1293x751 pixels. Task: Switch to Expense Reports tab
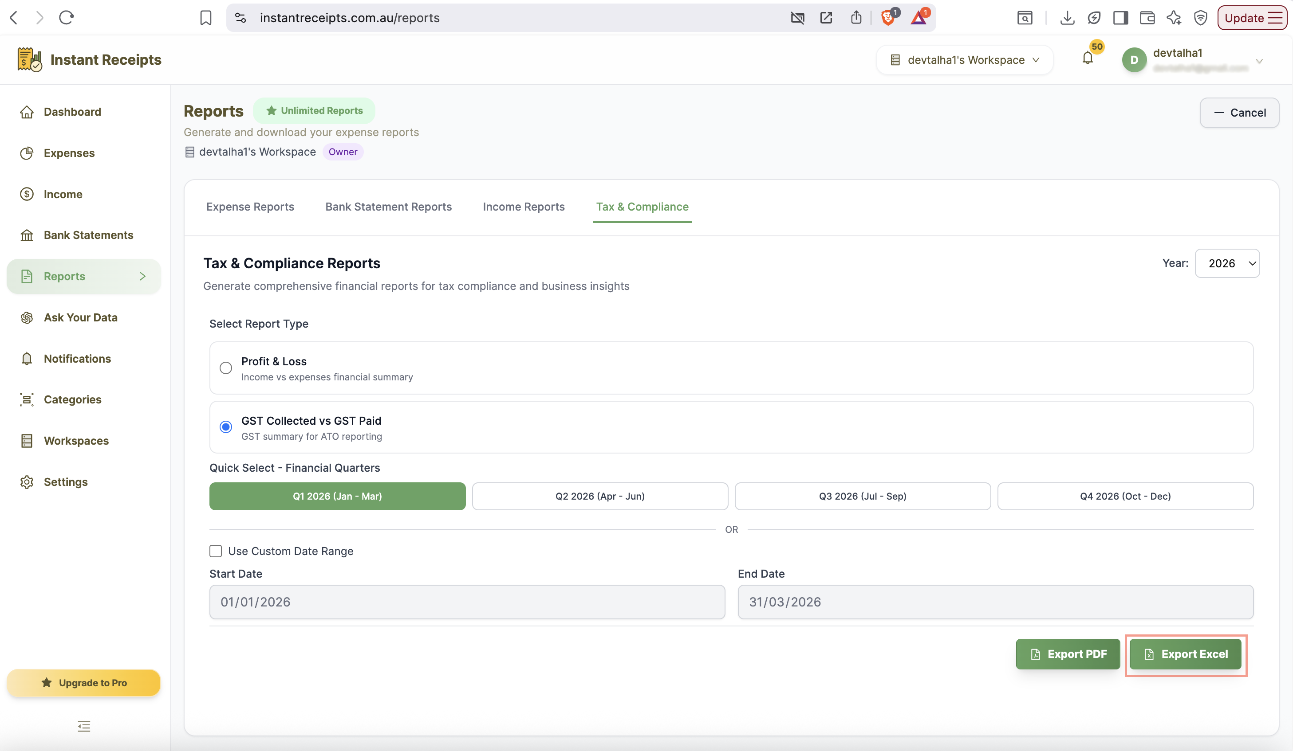pos(250,207)
